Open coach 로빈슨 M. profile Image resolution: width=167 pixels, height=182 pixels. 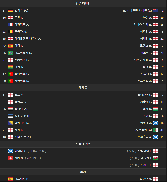click(x=147, y=179)
